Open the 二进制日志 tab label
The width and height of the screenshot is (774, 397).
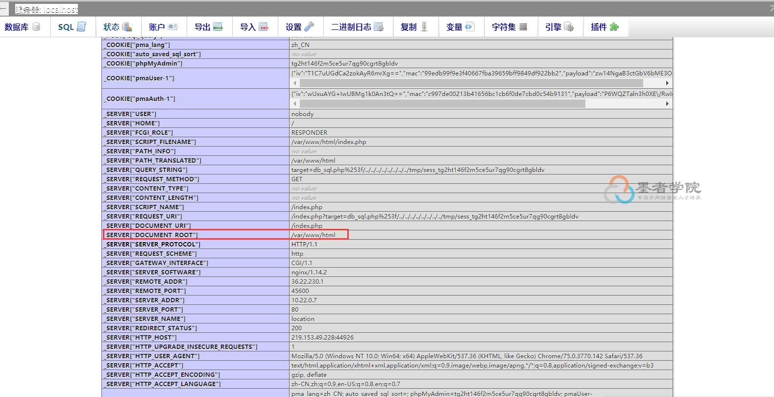point(351,27)
